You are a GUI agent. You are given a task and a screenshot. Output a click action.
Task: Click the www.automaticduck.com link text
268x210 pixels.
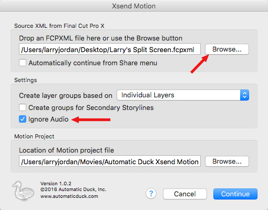(69, 196)
